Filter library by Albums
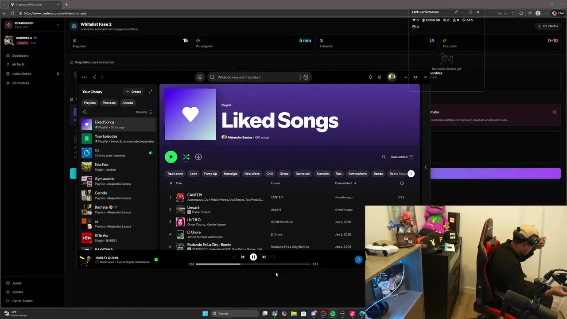The image size is (567, 319). 128,103
